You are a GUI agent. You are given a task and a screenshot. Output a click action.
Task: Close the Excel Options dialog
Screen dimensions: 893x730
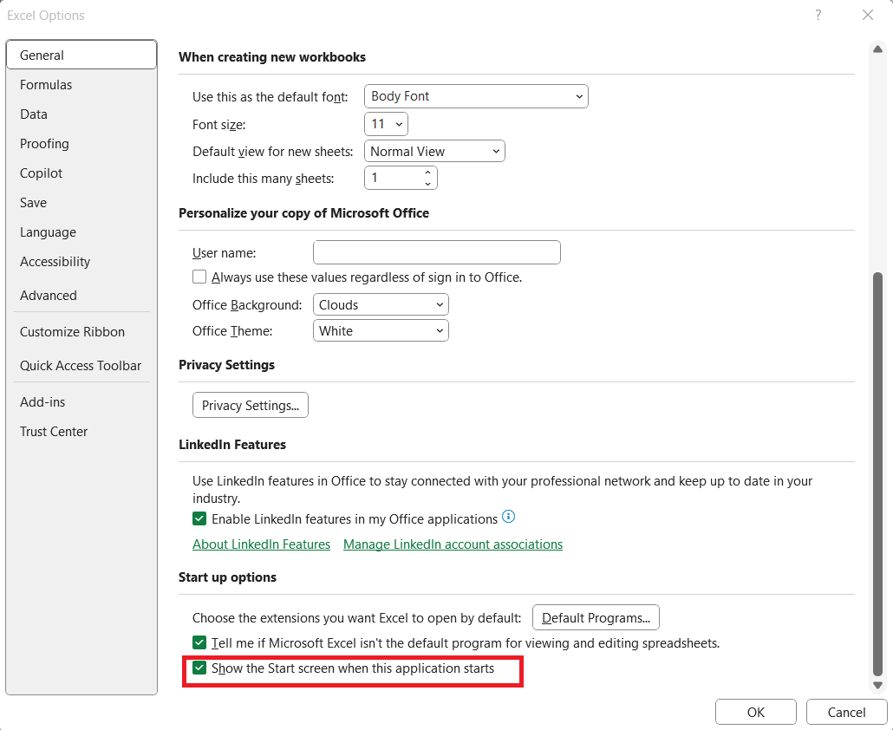click(867, 15)
